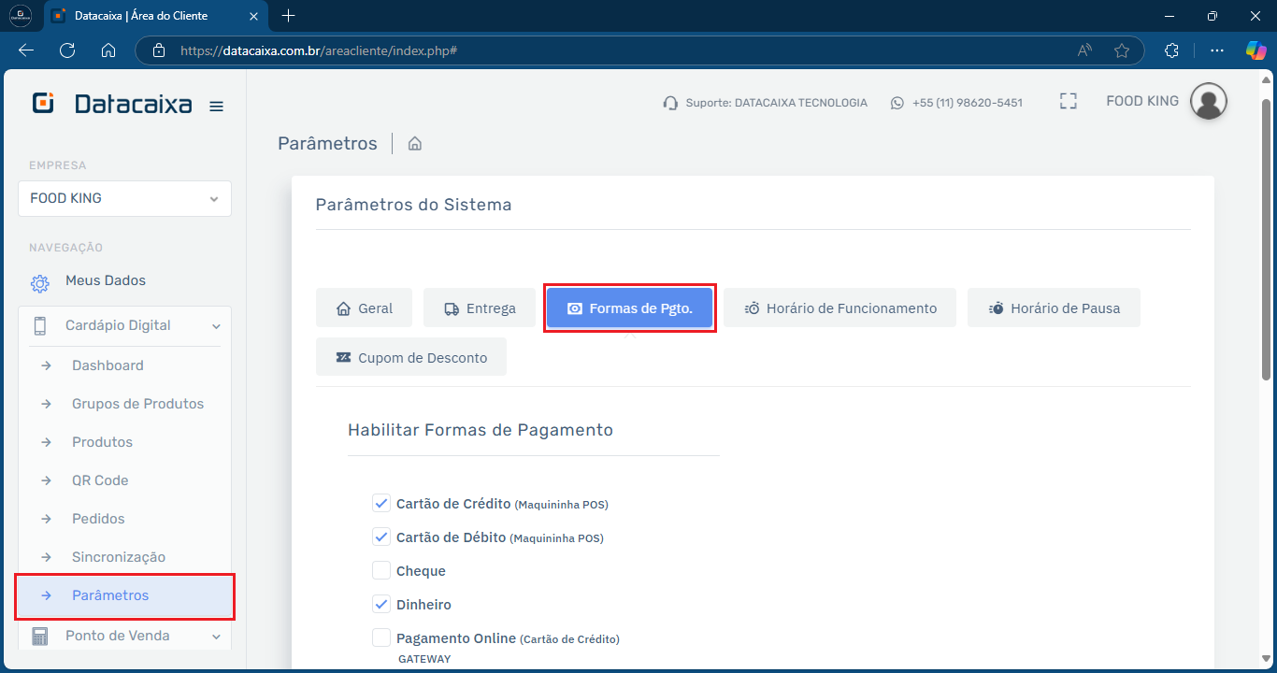
Task: Click the browser address bar URL
Action: (x=318, y=50)
